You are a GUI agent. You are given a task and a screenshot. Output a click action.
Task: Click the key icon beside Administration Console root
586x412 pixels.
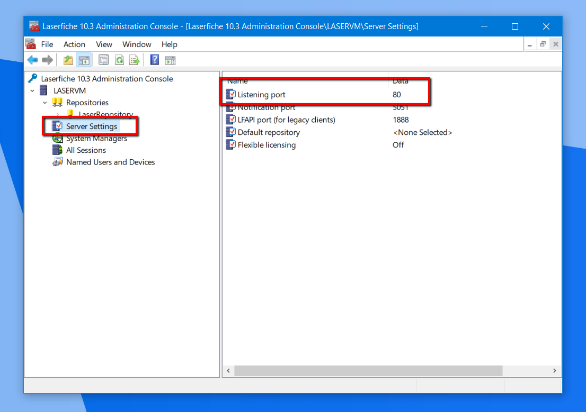(33, 78)
